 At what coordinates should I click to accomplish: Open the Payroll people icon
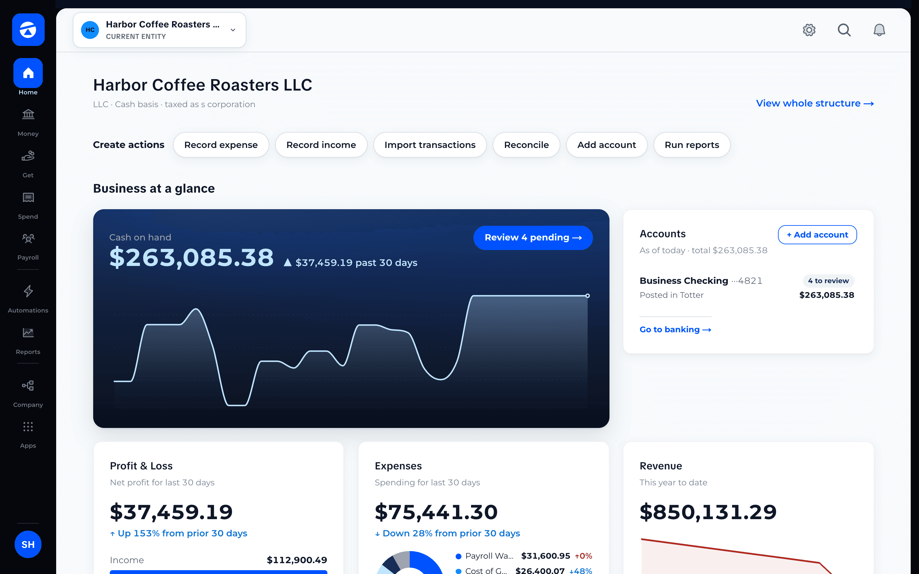click(28, 239)
